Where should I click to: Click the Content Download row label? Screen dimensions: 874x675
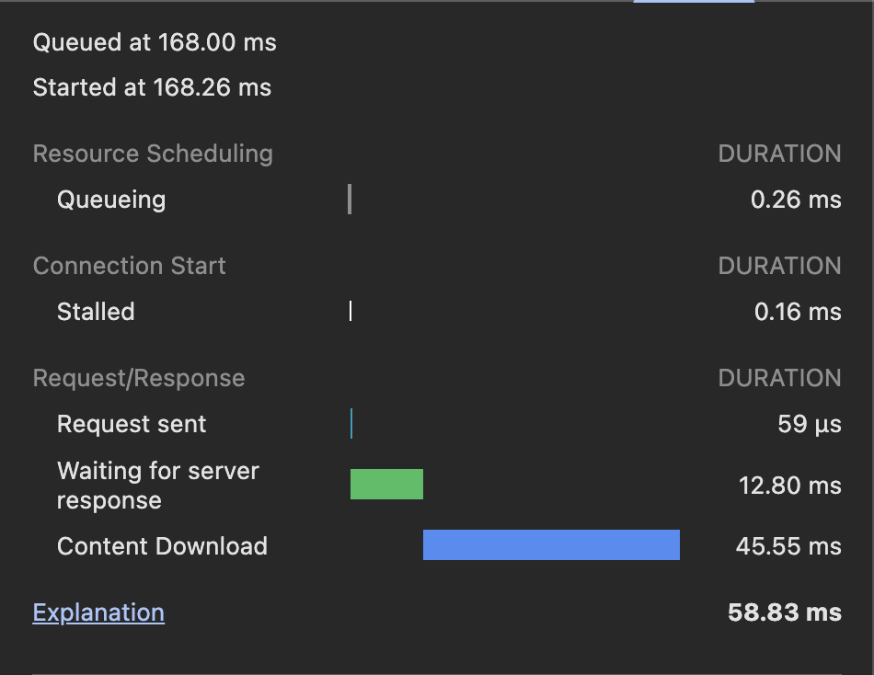(162, 546)
